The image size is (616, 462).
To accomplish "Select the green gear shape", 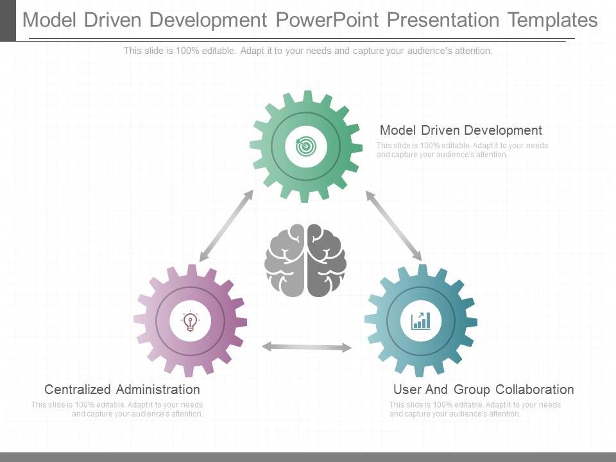I will pyautogui.click(x=306, y=146).
